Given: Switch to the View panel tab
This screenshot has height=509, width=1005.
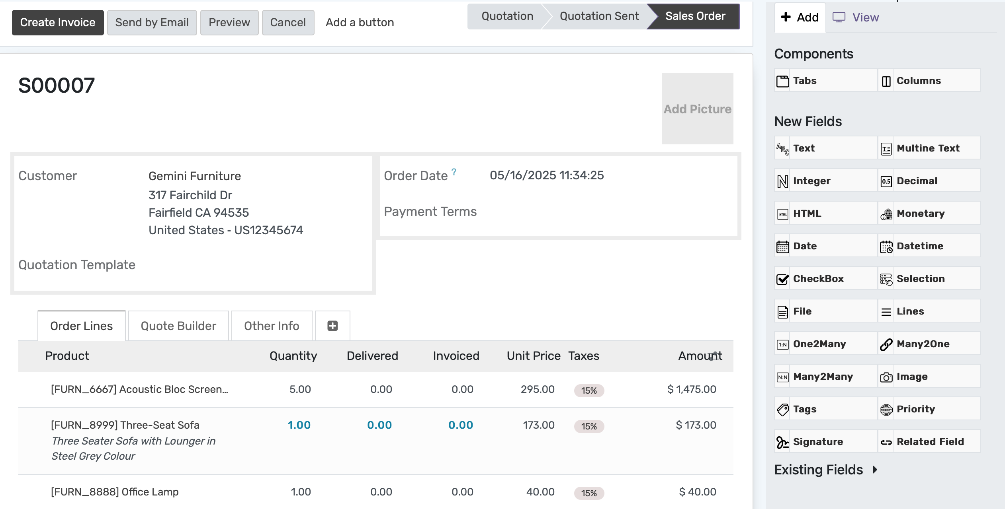Looking at the screenshot, I should coord(856,17).
